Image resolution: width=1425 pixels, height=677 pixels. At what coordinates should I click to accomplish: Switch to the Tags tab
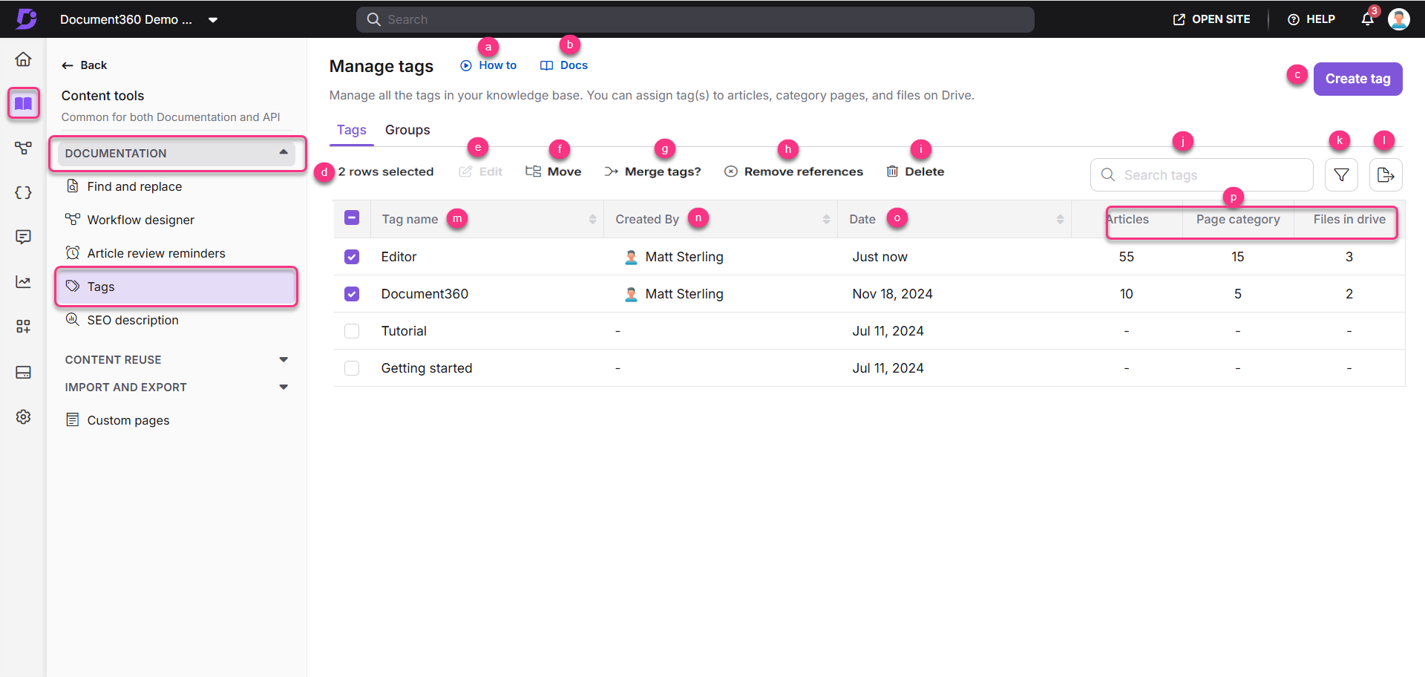point(352,130)
